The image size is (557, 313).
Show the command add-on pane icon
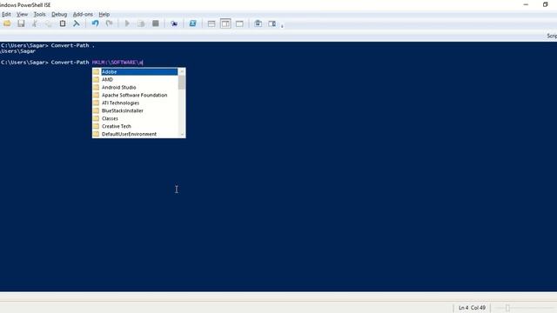[x=272, y=23]
